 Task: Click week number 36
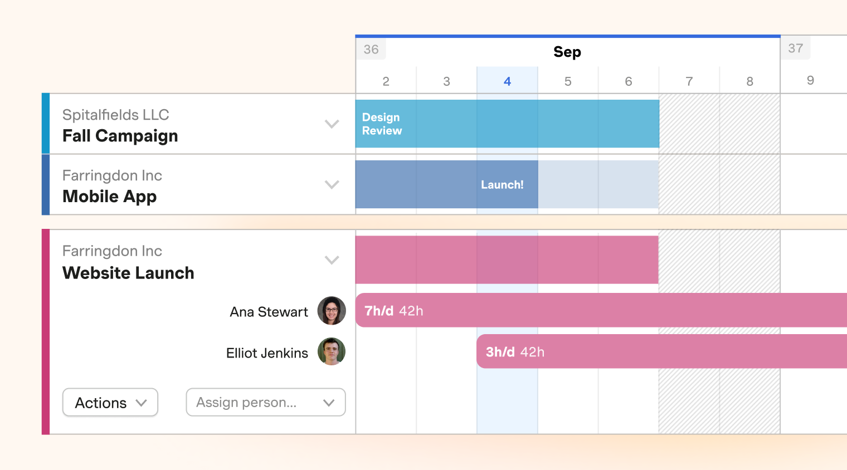click(371, 48)
